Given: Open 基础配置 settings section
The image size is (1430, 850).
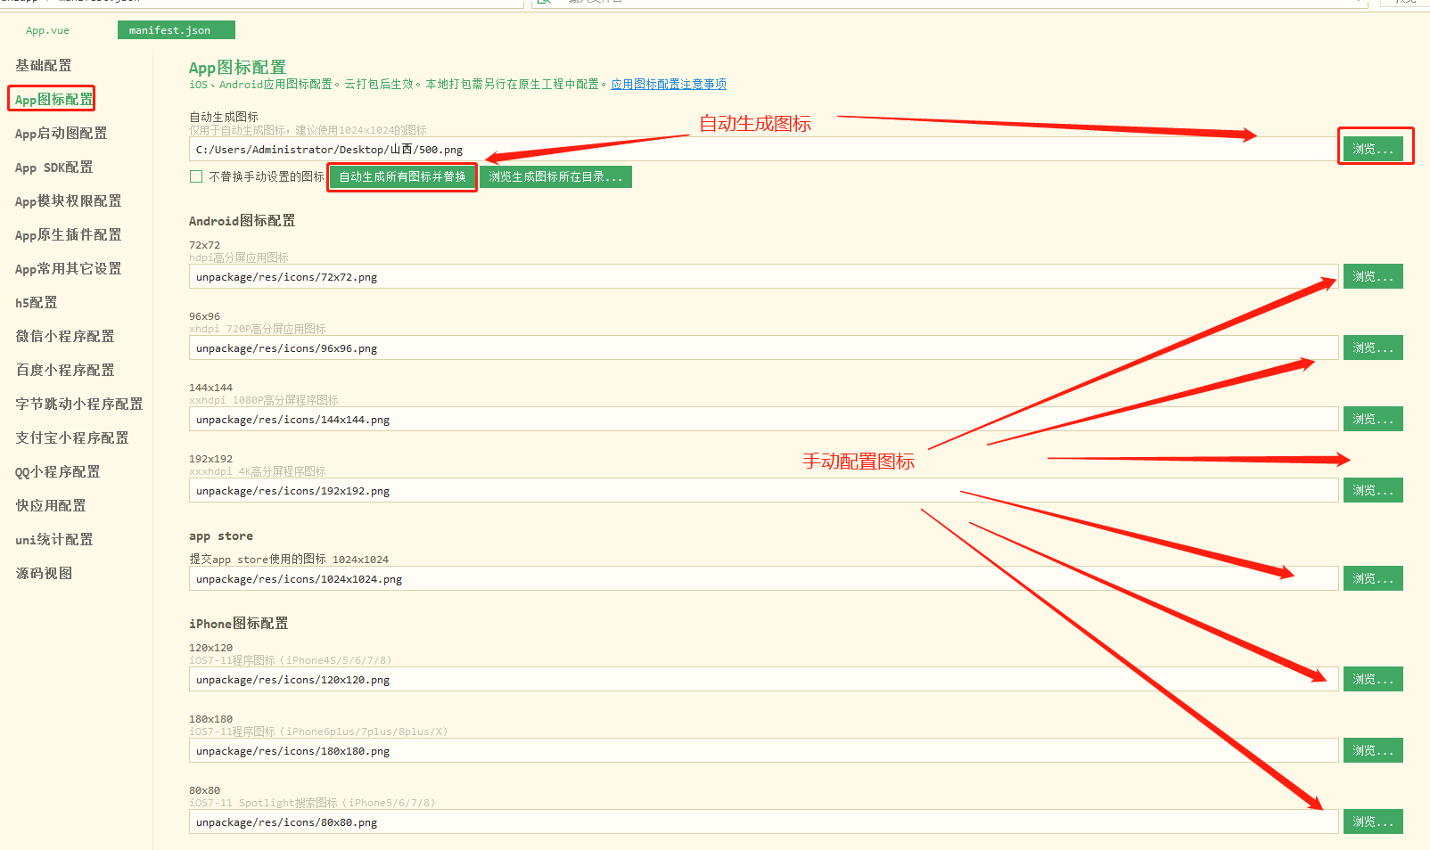Looking at the screenshot, I should (44, 65).
